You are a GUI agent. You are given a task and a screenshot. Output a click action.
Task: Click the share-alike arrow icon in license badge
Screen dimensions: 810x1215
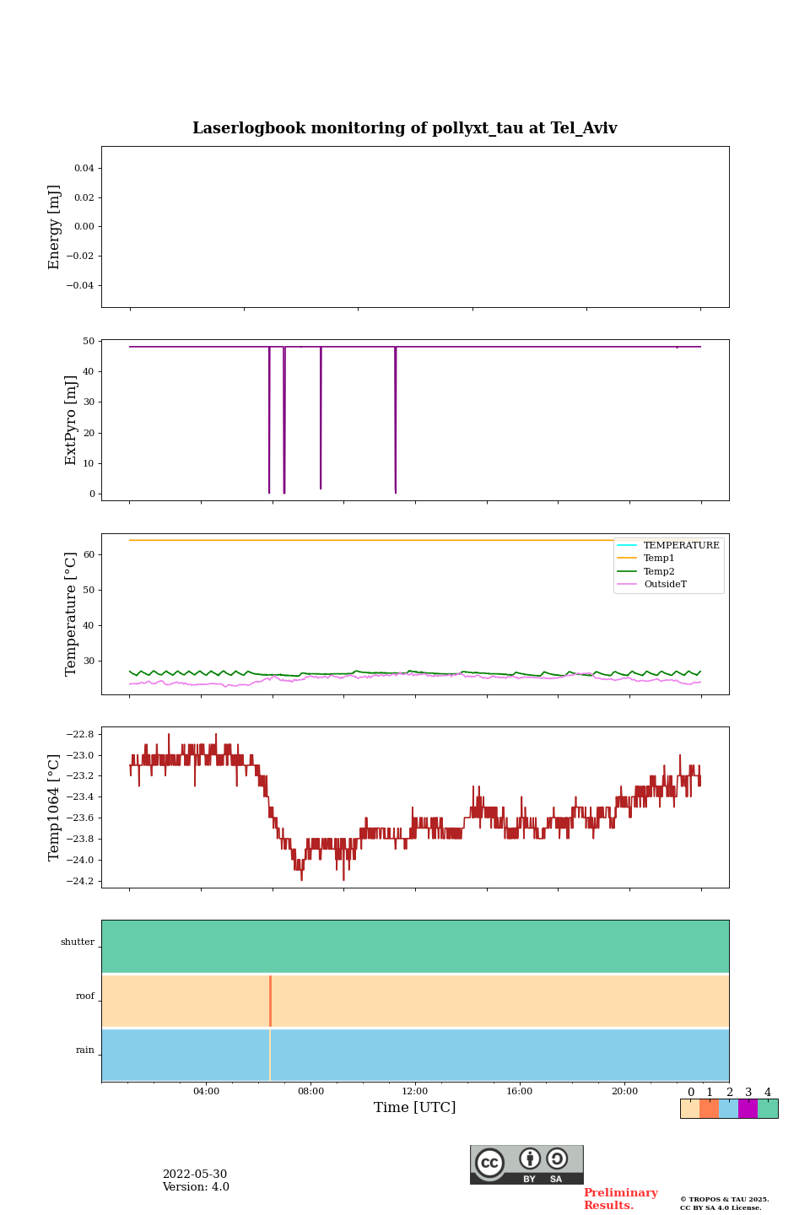557,1159
